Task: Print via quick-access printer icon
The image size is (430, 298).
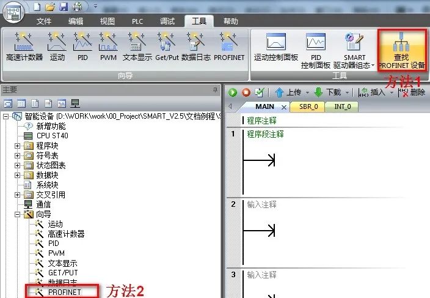Action: (78, 7)
